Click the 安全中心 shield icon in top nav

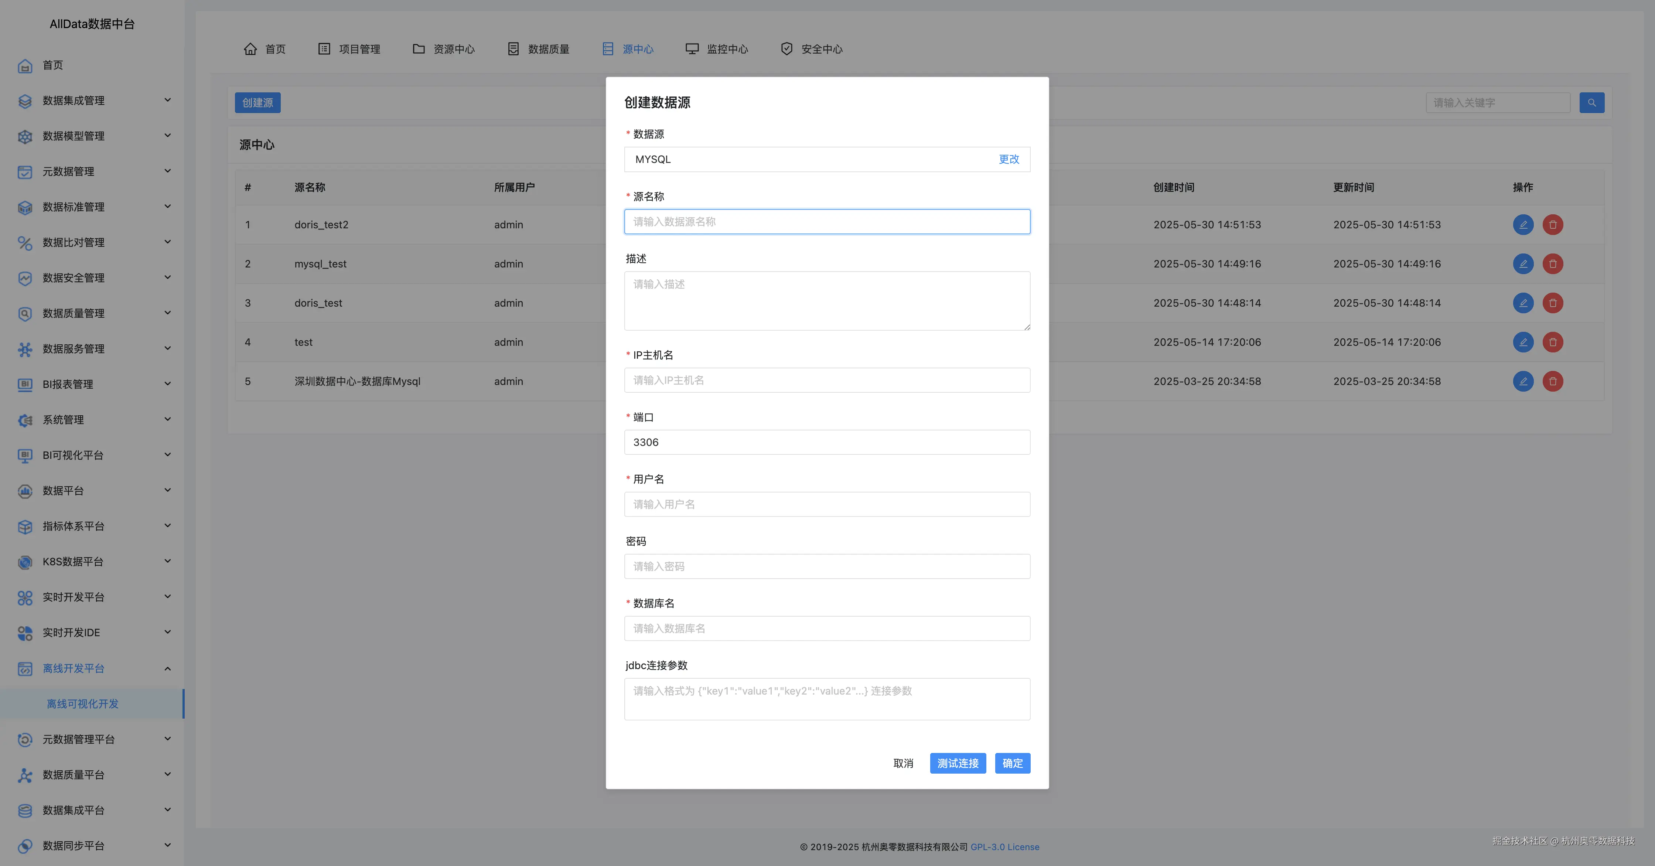(786, 49)
